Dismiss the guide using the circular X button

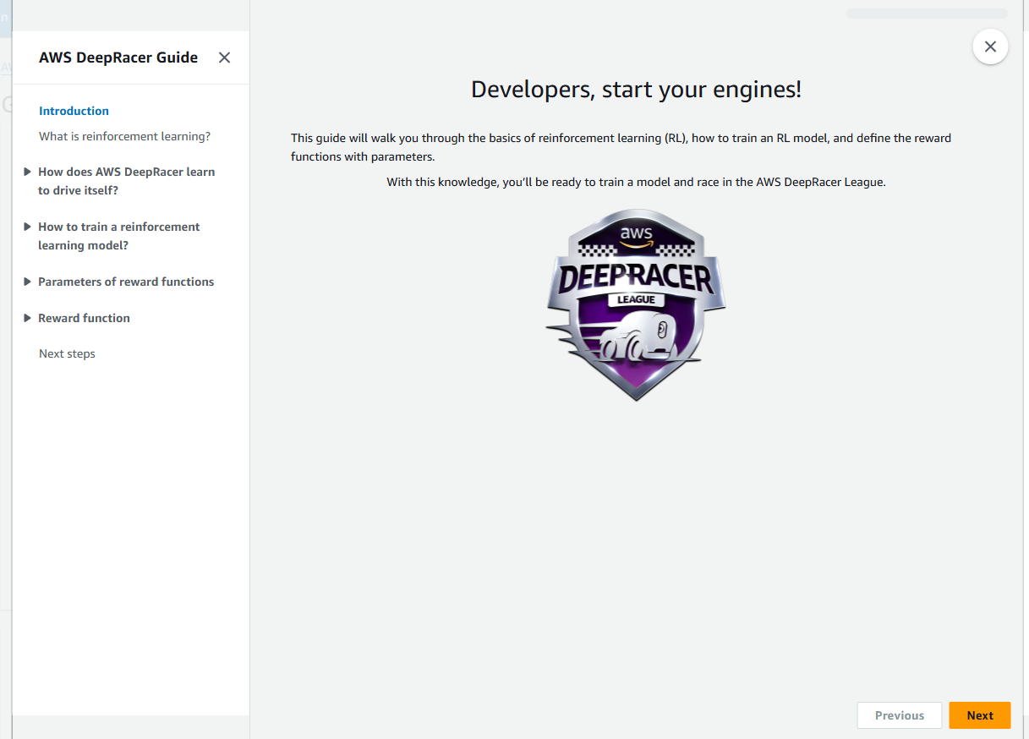coord(990,47)
